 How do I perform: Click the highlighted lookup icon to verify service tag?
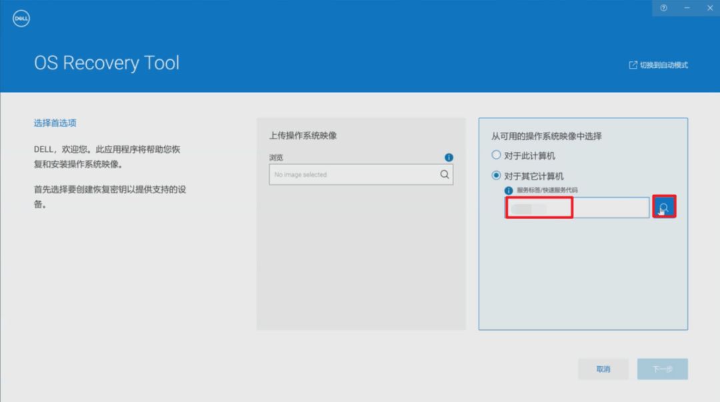click(663, 208)
